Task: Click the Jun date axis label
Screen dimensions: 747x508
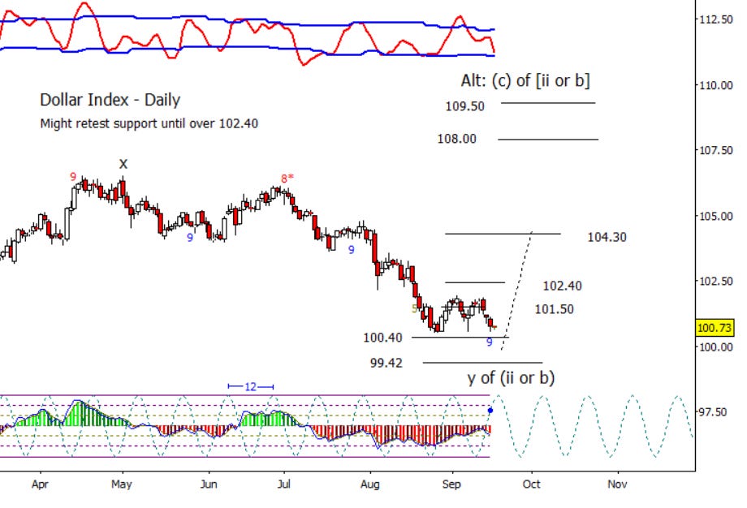Action: click(209, 484)
